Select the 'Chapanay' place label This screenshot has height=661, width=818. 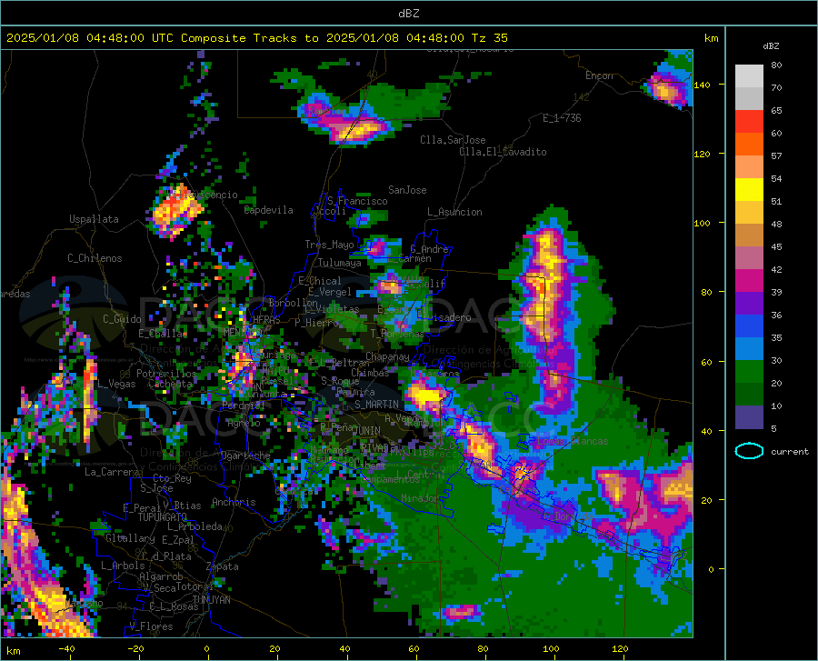pyautogui.click(x=387, y=356)
